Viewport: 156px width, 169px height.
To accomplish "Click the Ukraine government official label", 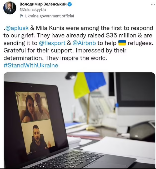I will pyautogui.click(x=49, y=16).
